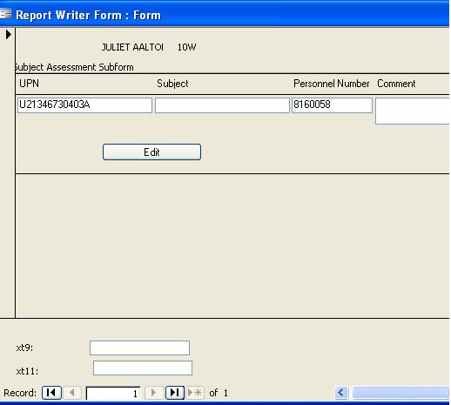451x405 pixels.
Task: Click inside the UPN field U21346730403A
Action: pos(84,105)
